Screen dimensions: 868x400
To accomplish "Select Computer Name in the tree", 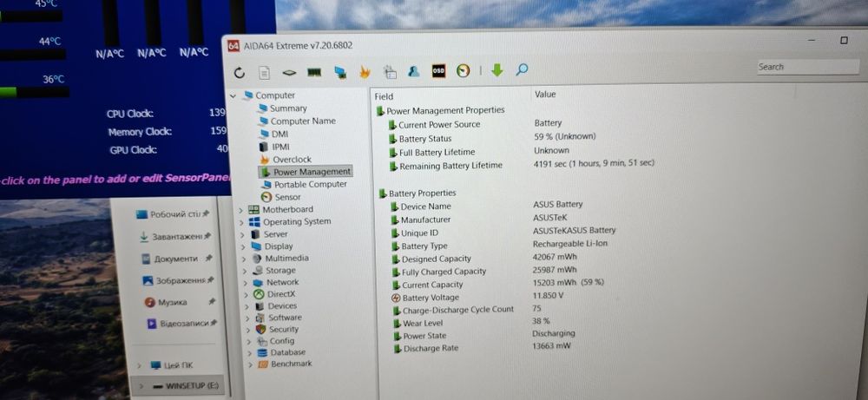I will 297,121.
